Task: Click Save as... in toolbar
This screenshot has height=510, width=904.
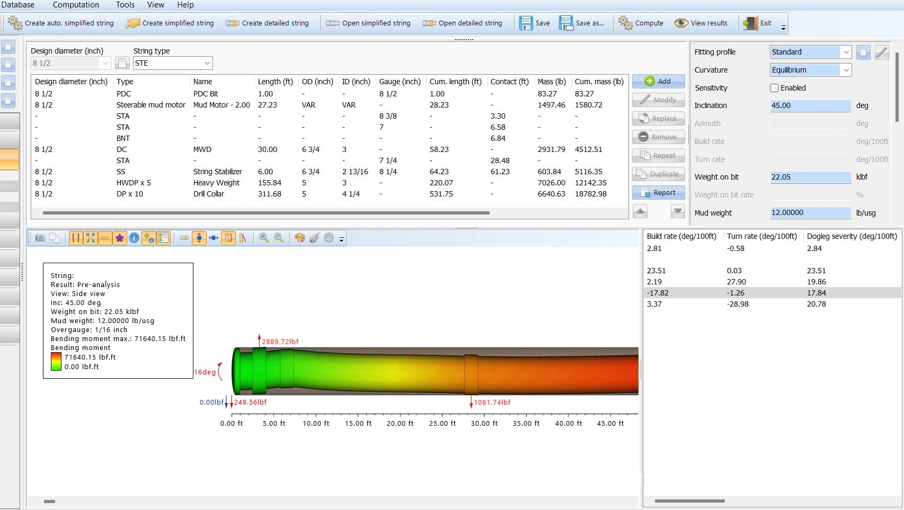Action: pyautogui.click(x=582, y=23)
